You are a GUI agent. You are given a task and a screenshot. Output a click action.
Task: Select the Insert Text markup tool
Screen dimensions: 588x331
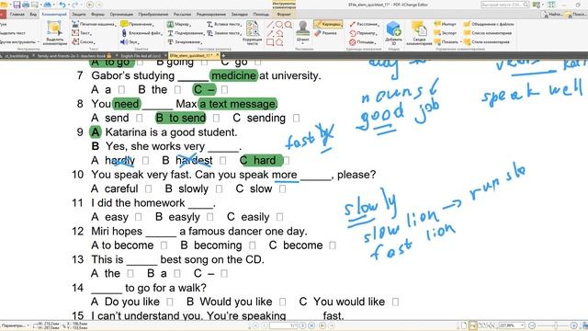(x=224, y=24)
